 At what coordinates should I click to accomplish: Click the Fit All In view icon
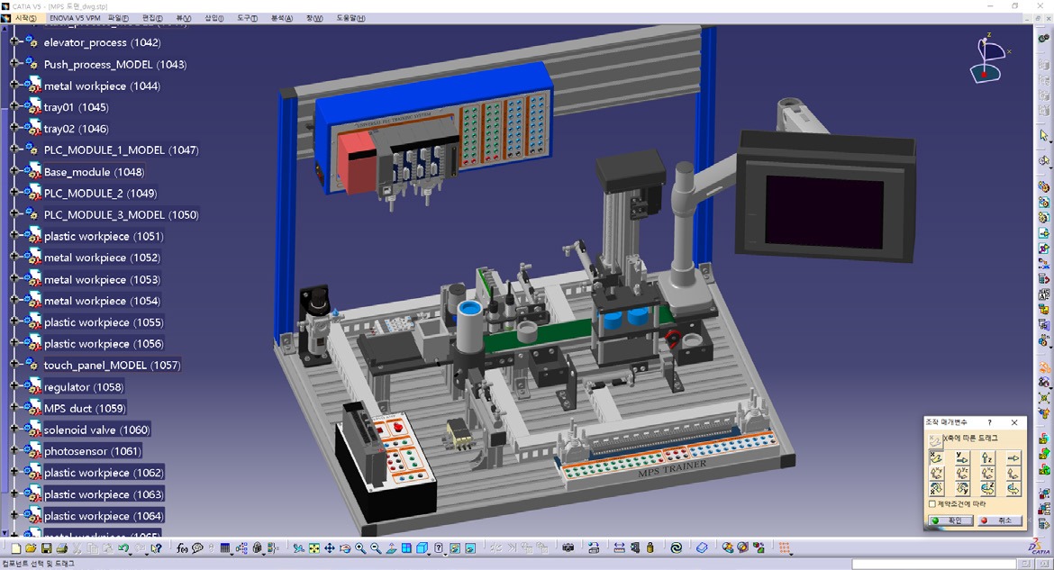314,548
